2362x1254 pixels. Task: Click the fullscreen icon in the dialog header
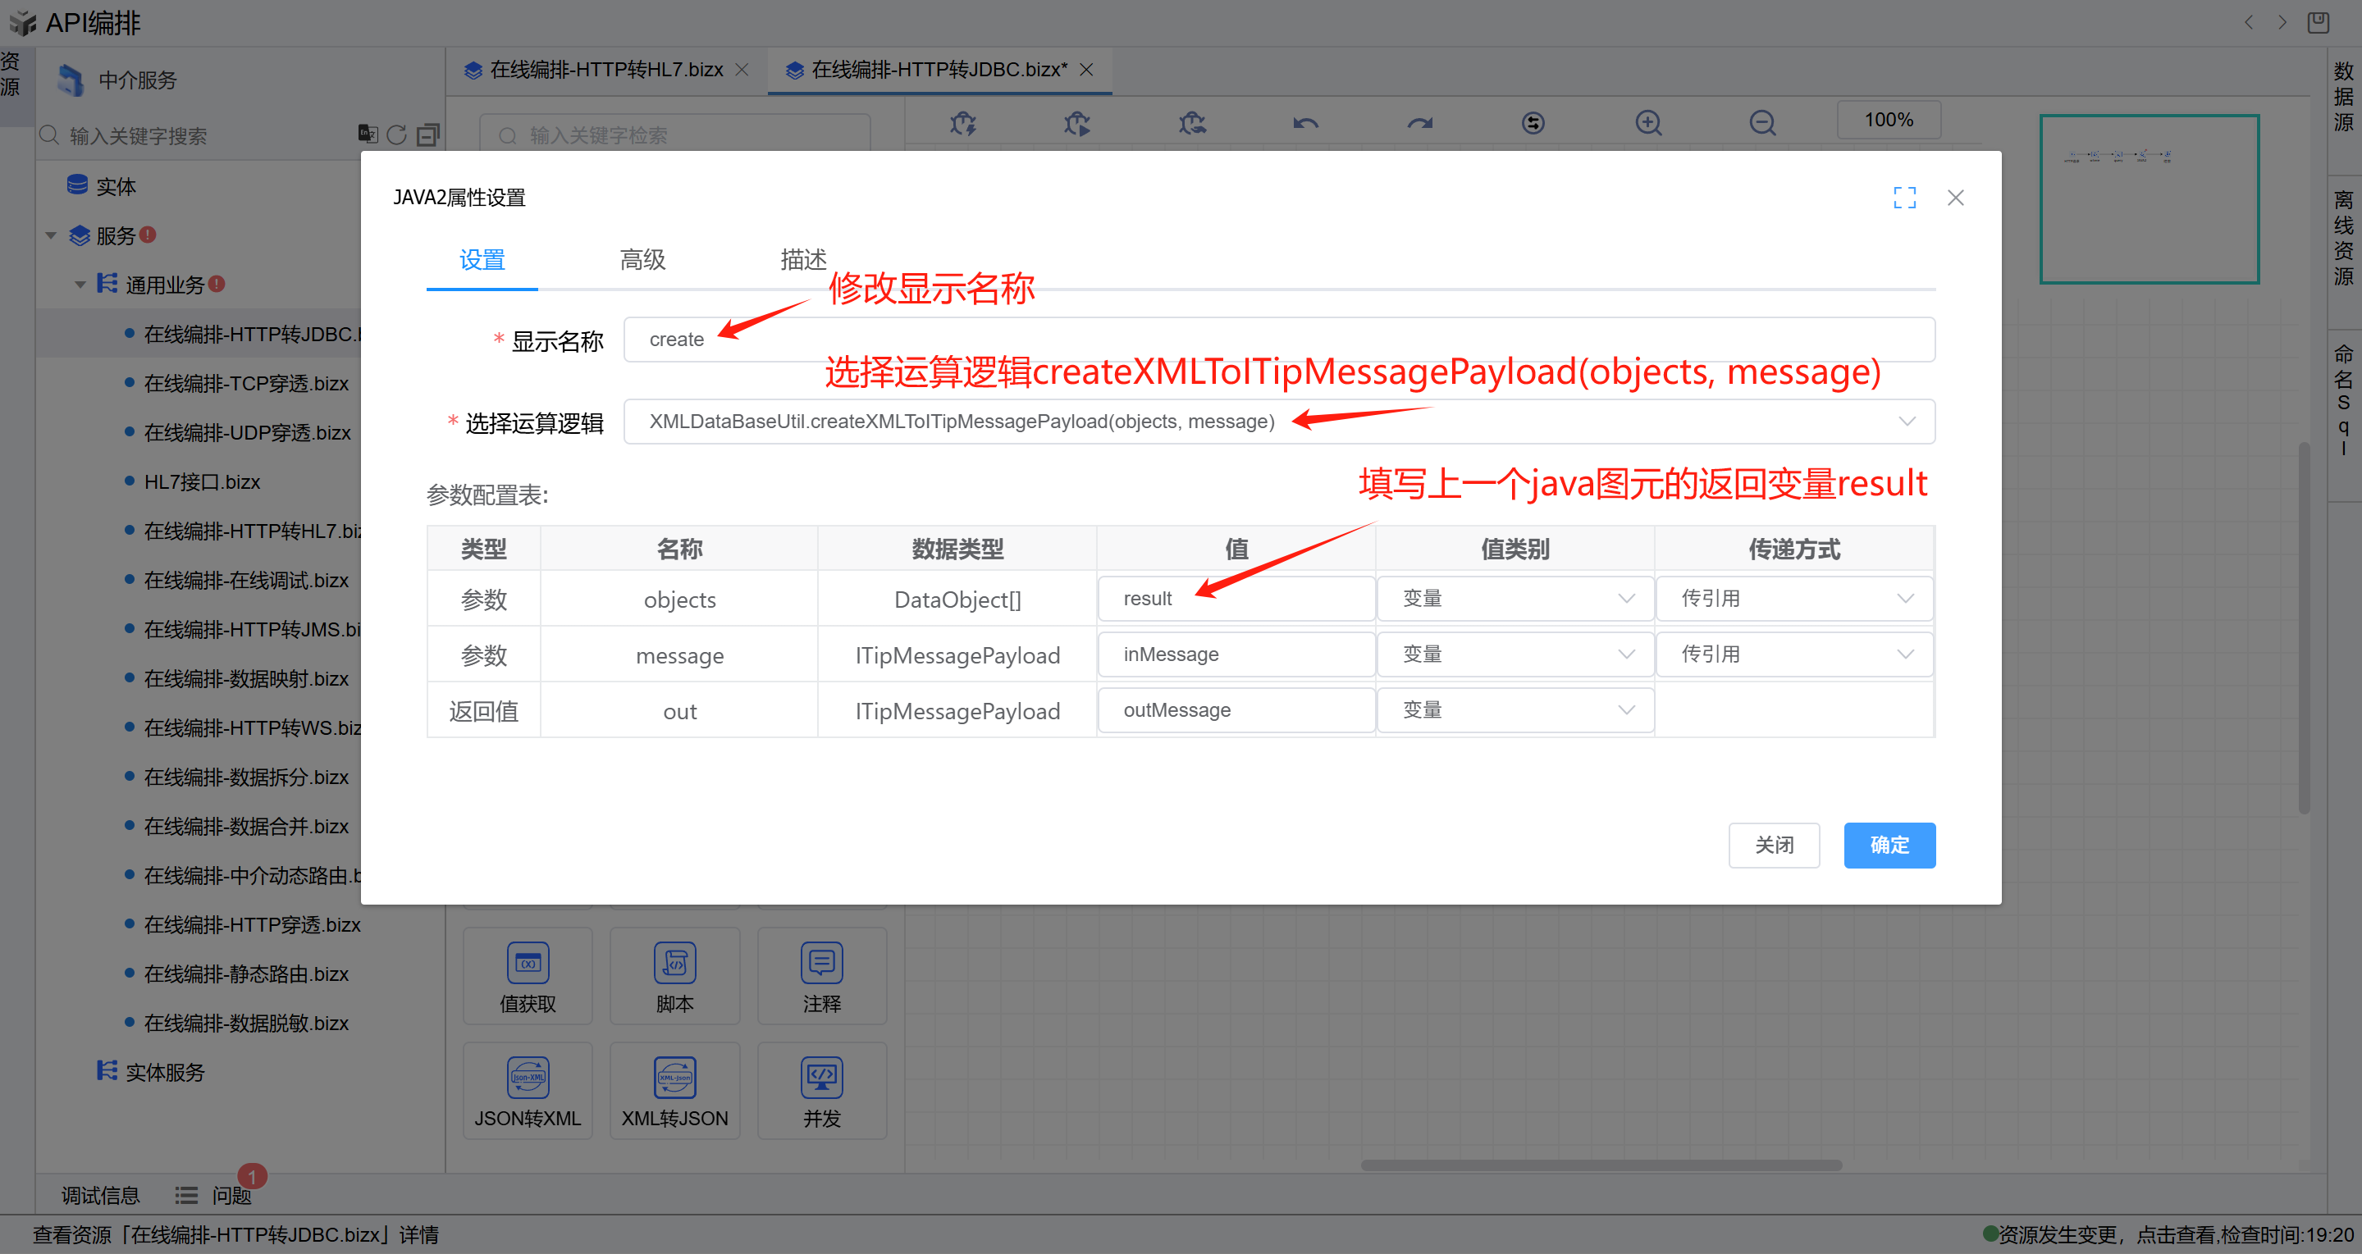1904,197
